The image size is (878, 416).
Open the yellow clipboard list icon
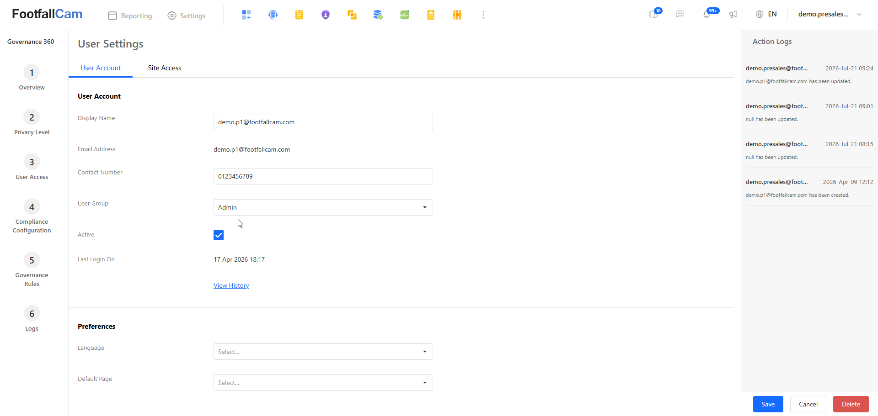tap(299, 15)
